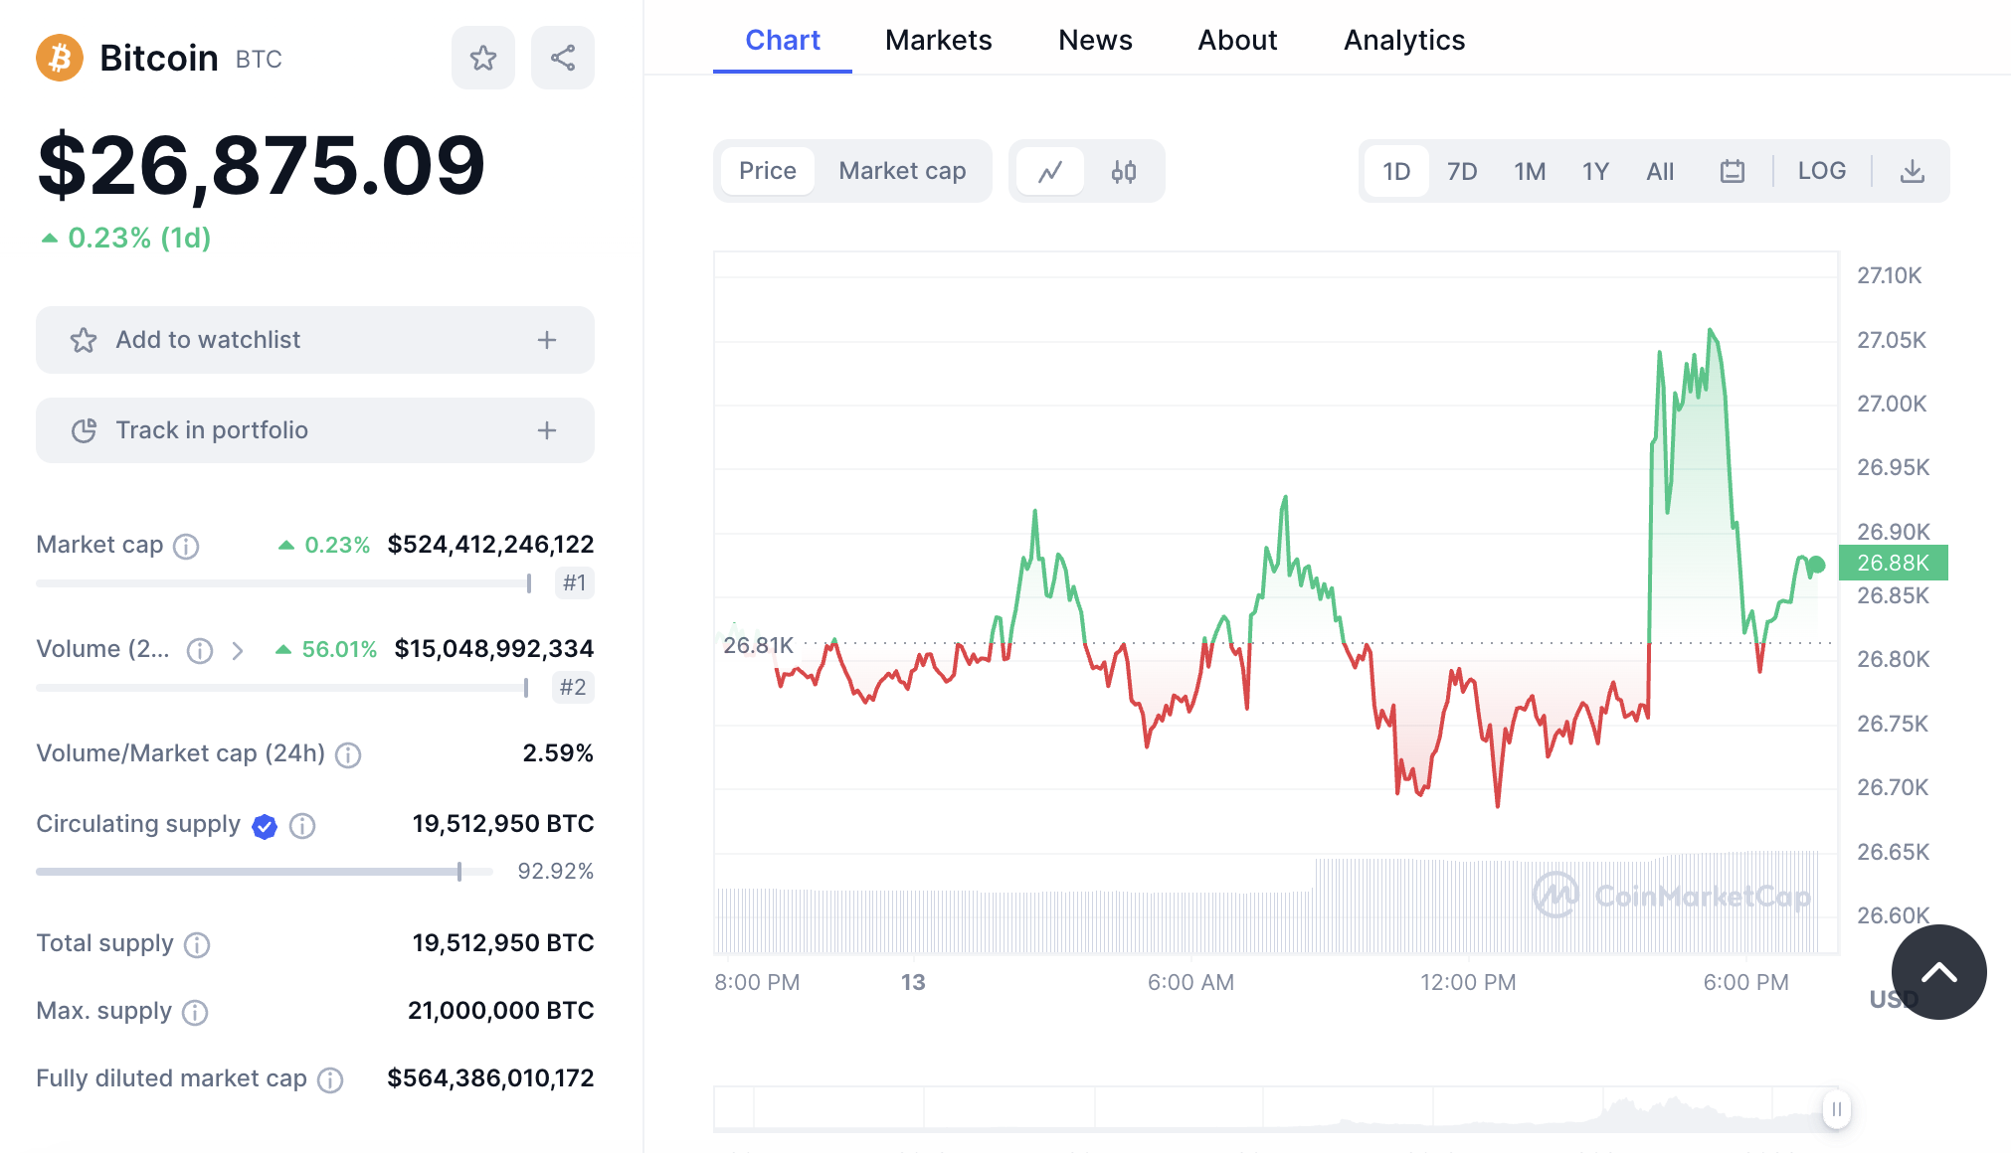Click the share icon next to Bitcoin title

pos(563,58)
